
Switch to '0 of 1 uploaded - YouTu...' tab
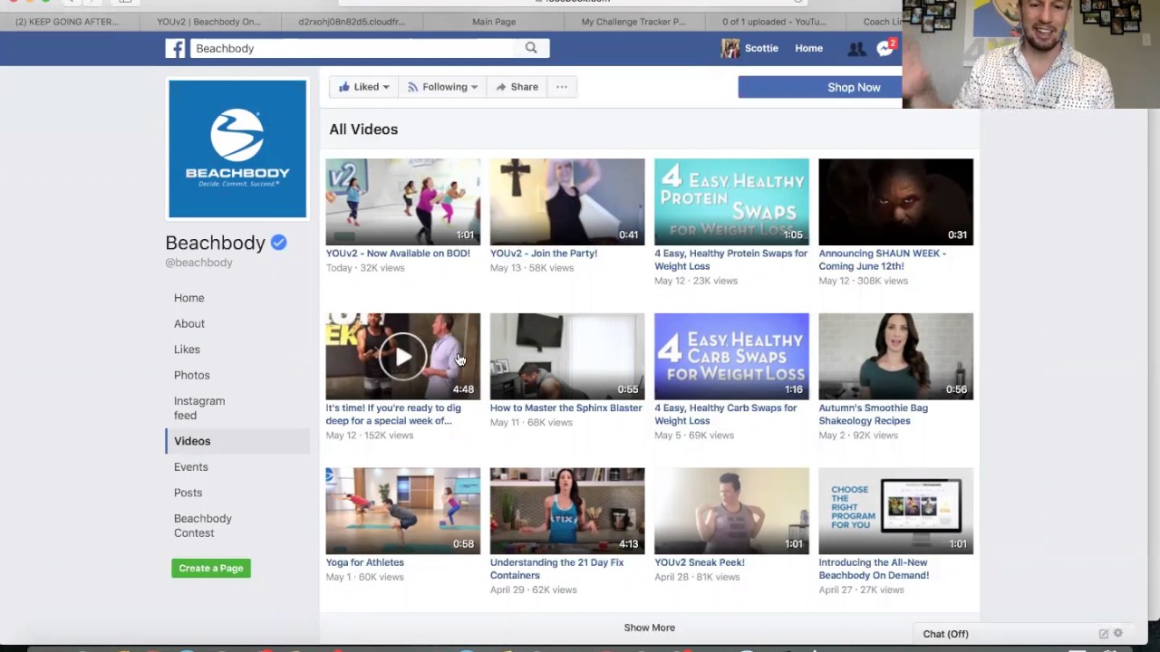(x=774, y=22)
